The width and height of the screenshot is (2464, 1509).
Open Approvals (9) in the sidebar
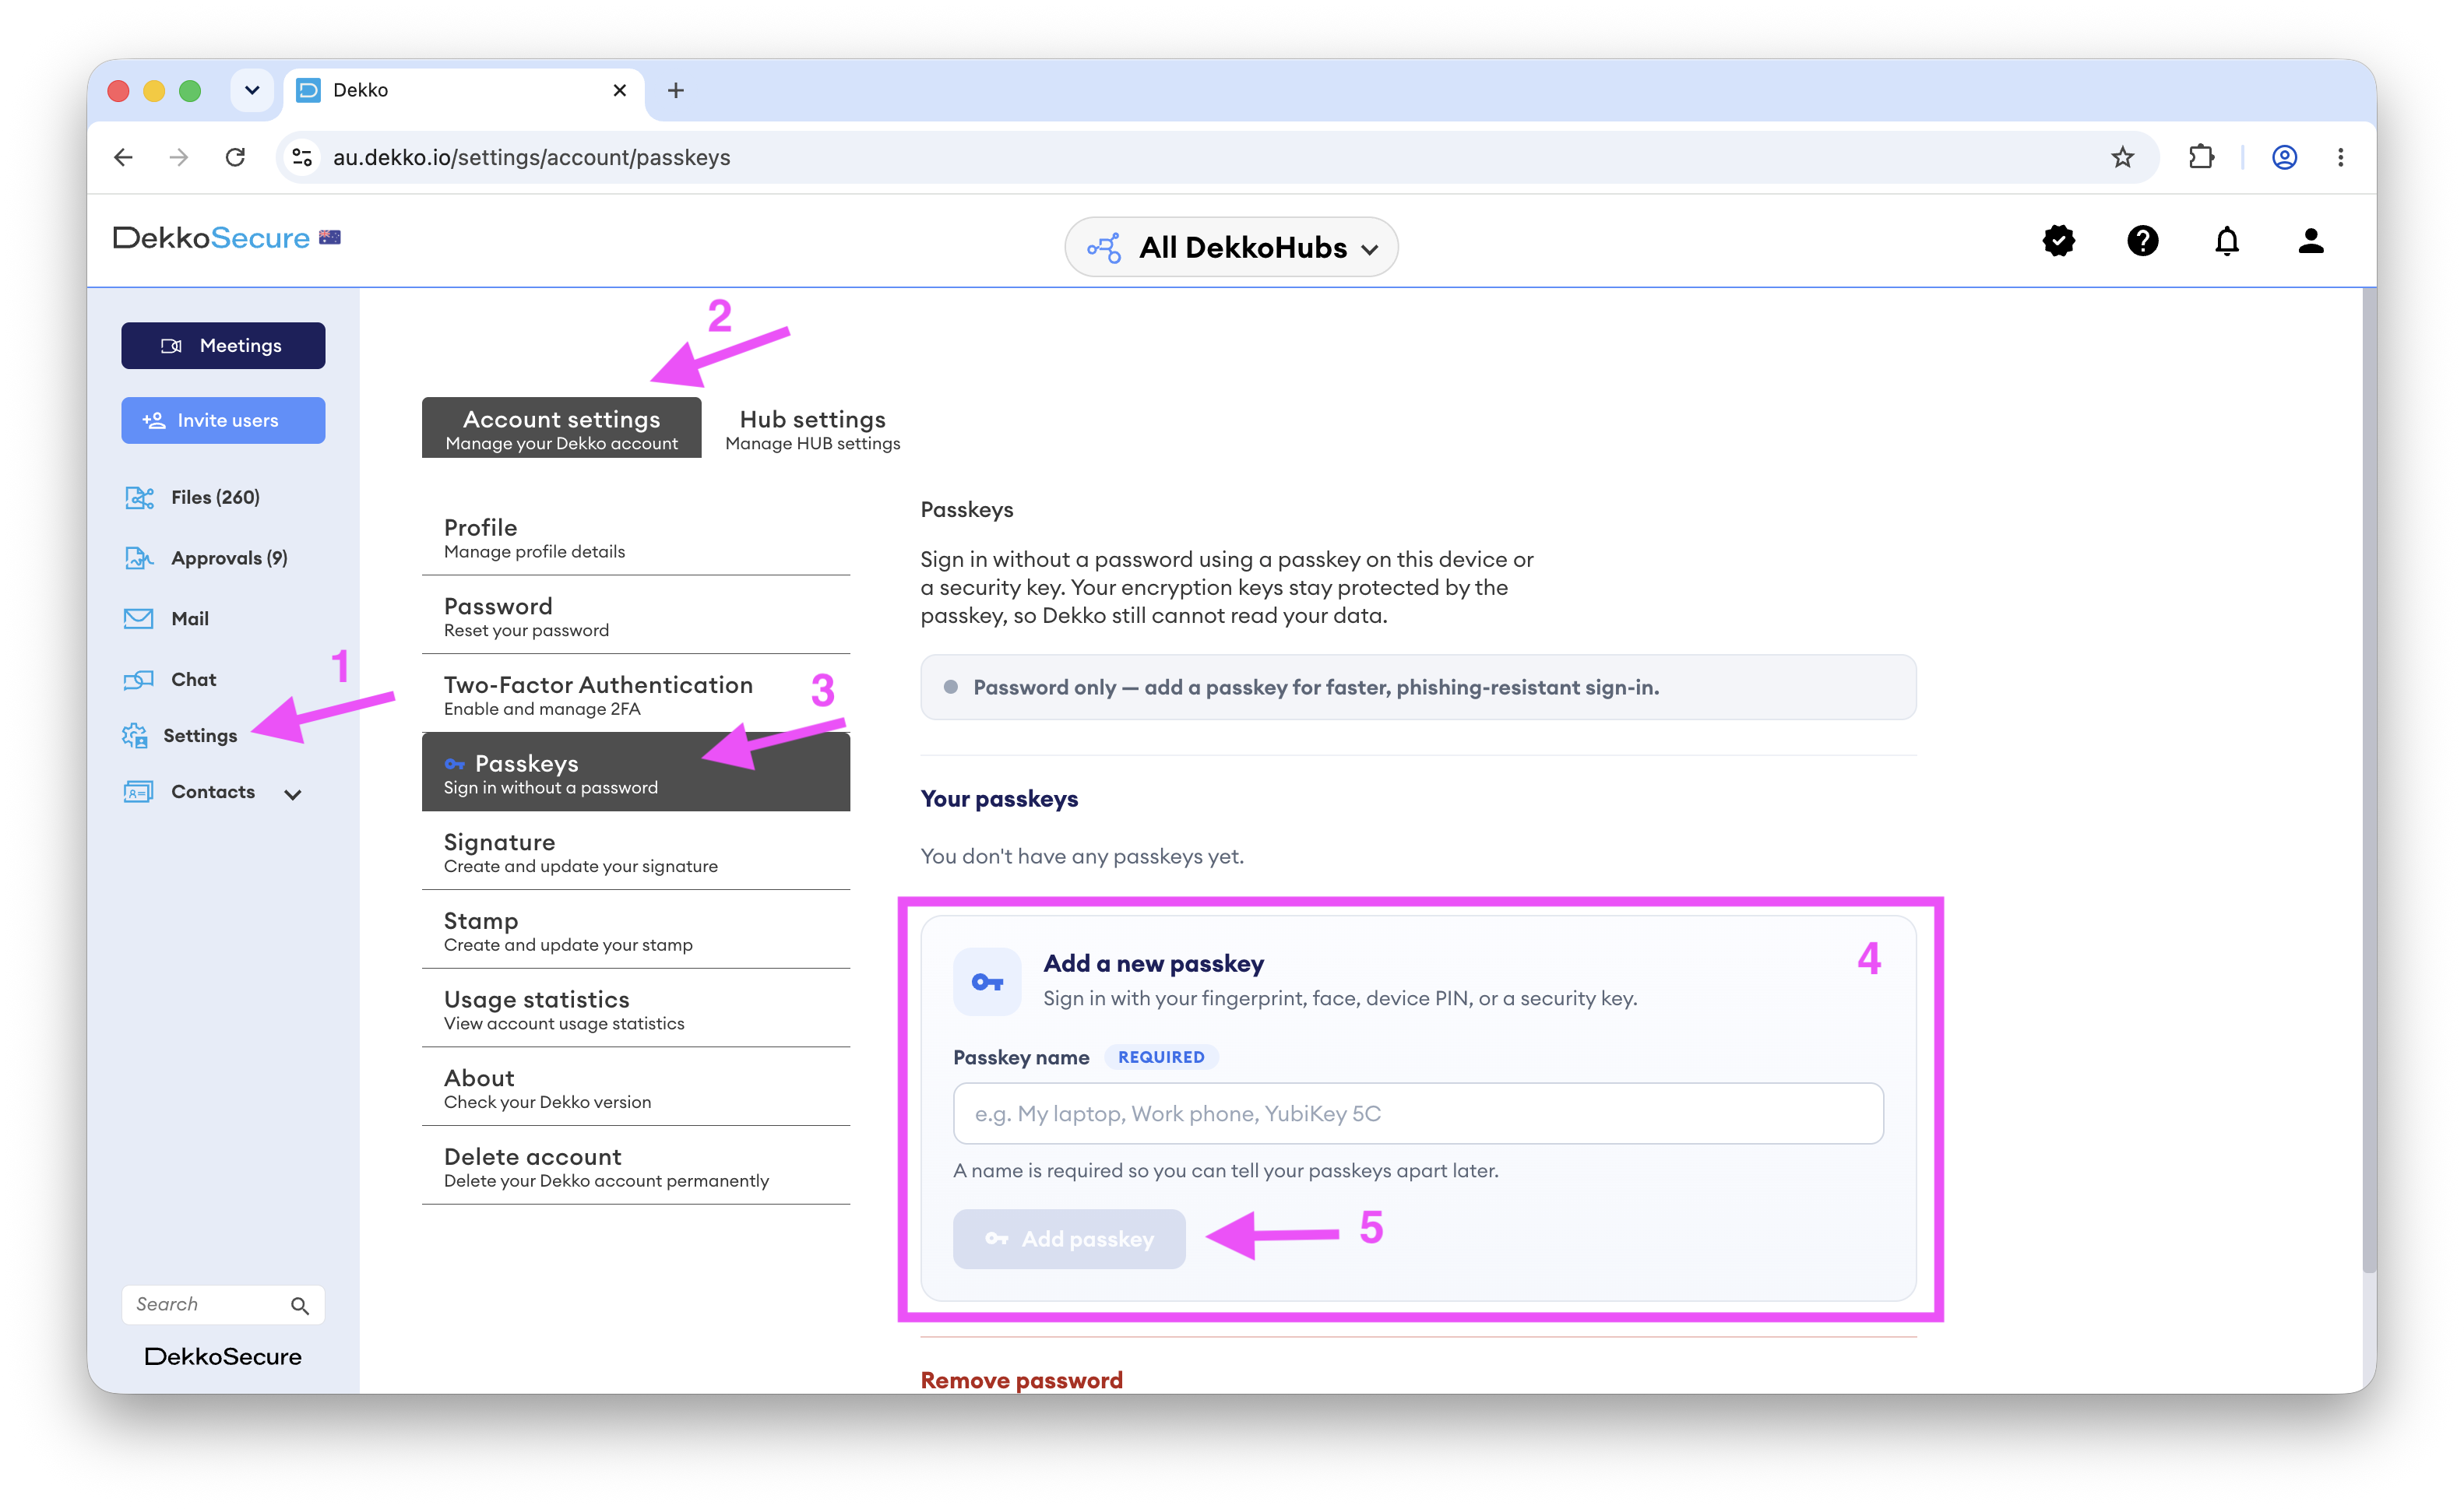pos(206,558)
